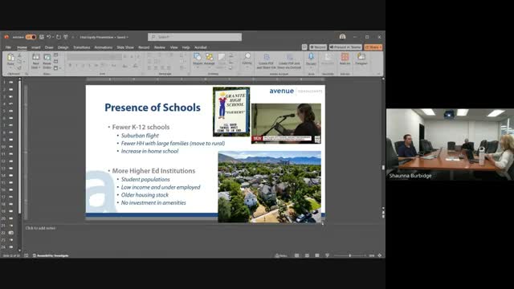Click the Dictate microphone icon
Viewport: 514px width, 289px height.
[x=311, y=59]
